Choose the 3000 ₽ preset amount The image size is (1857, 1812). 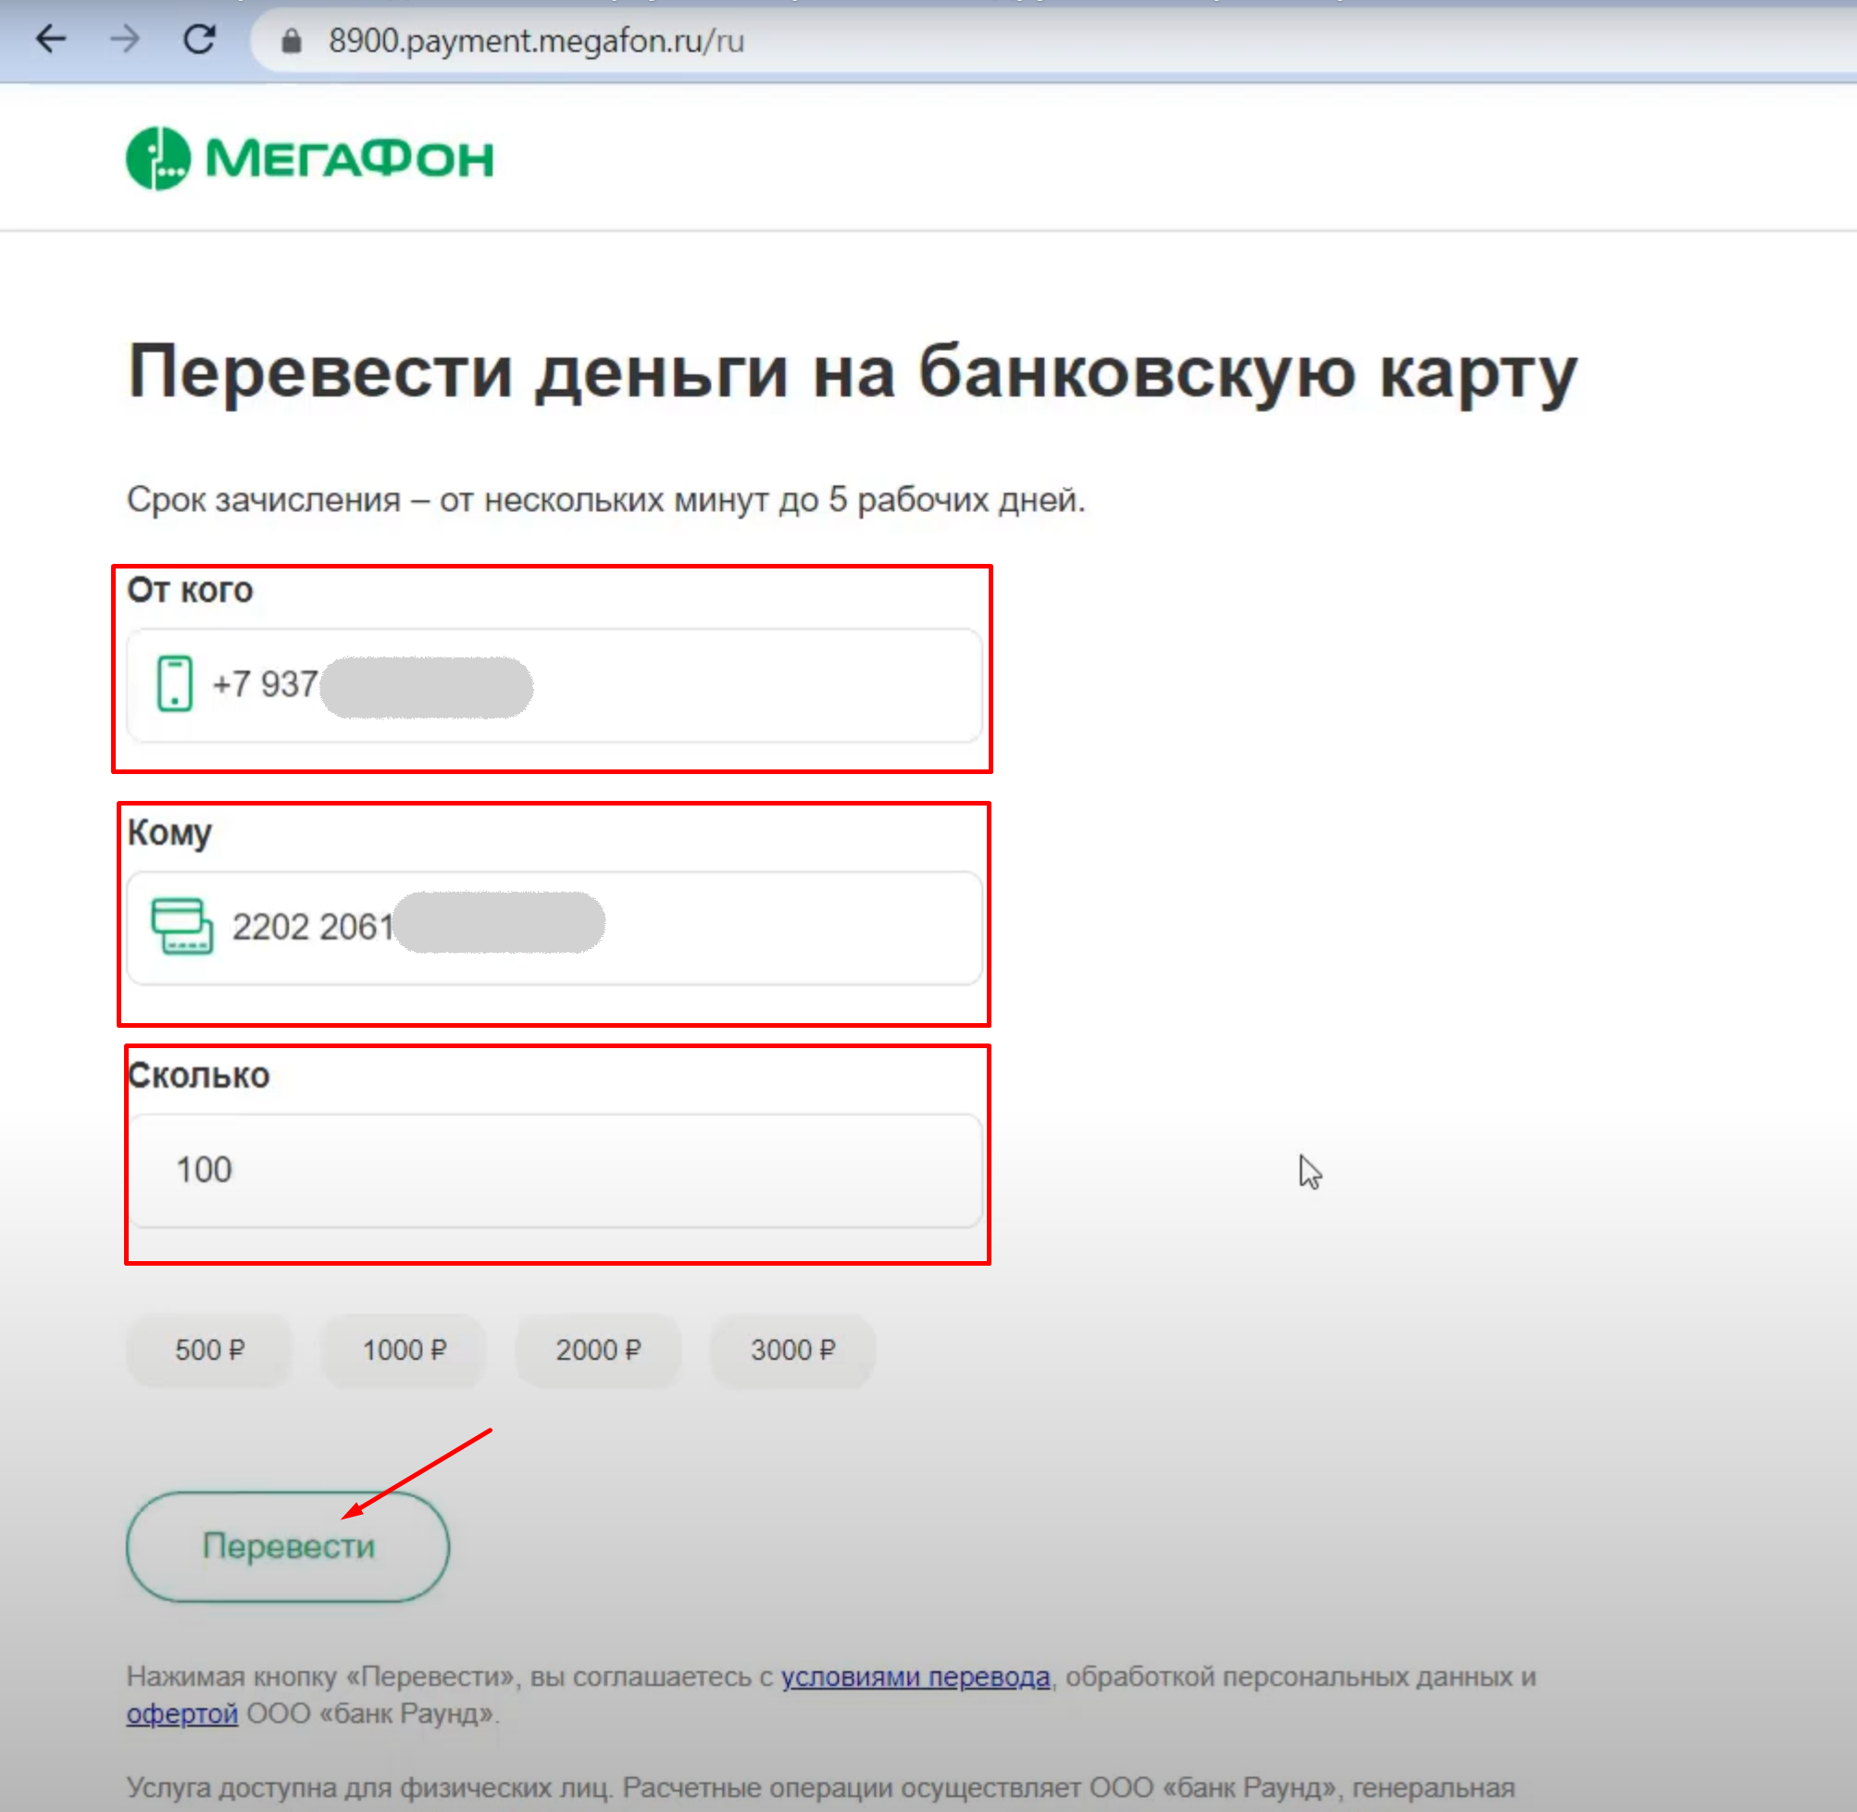792,1349
